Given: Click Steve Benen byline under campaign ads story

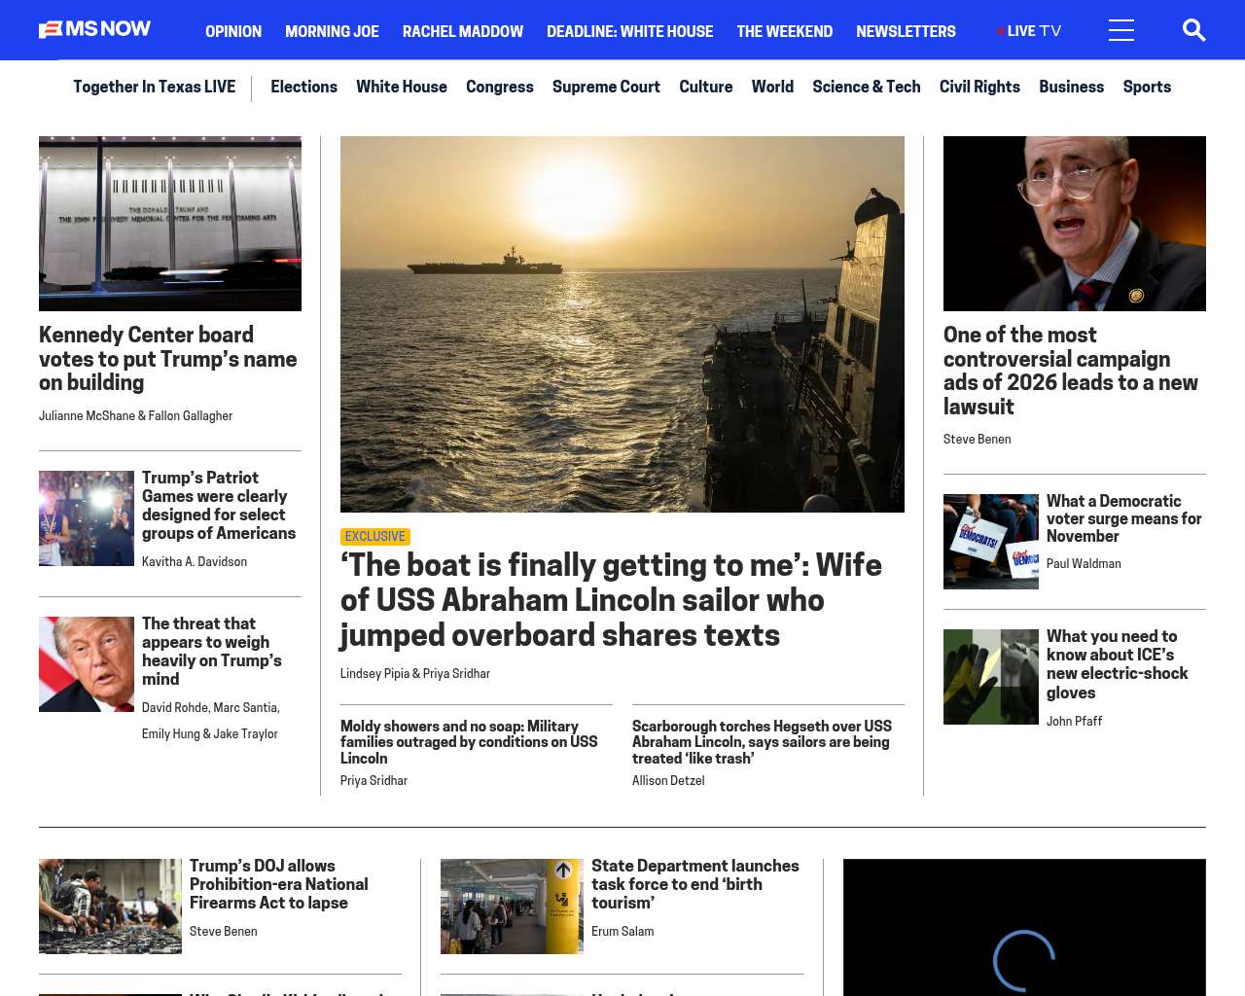Looking at the screenshot, I should (x=978, y=440).
